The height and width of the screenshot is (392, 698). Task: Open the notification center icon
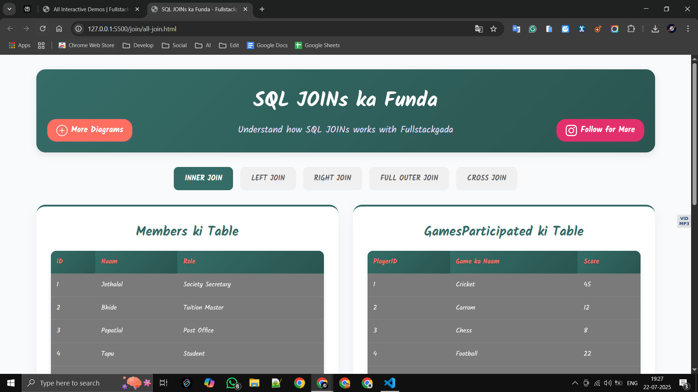(x=683, y=383)
